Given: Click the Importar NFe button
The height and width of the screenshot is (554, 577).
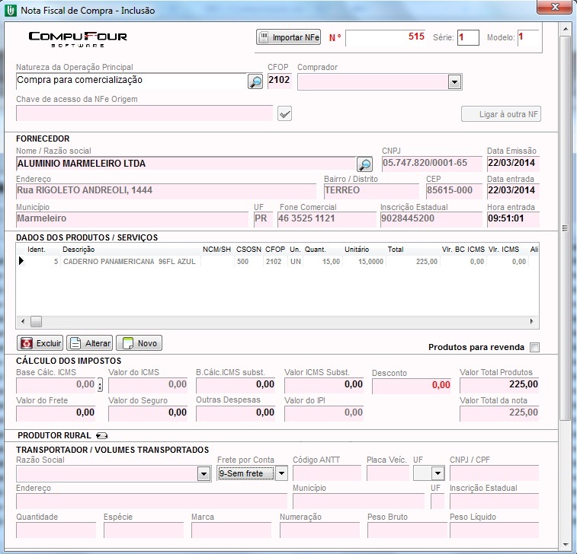Looking at the screenshot, I should pyautogui.click(x=288, y=37).
